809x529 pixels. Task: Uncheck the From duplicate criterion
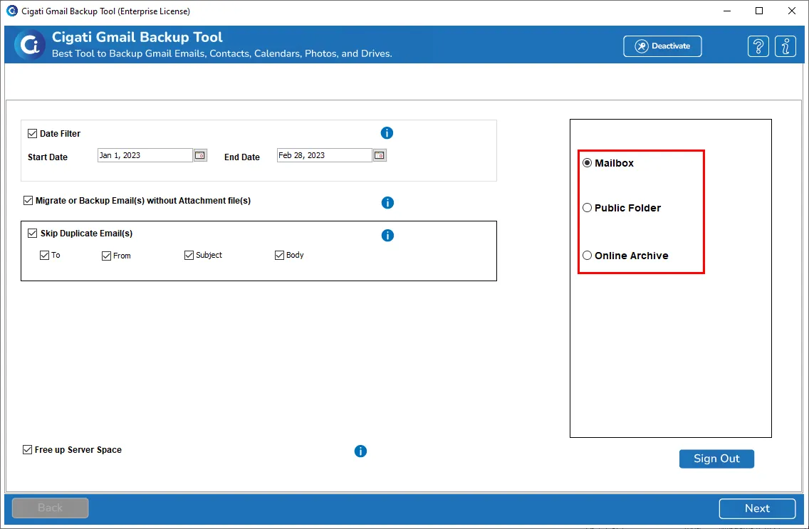coord(106,256)
